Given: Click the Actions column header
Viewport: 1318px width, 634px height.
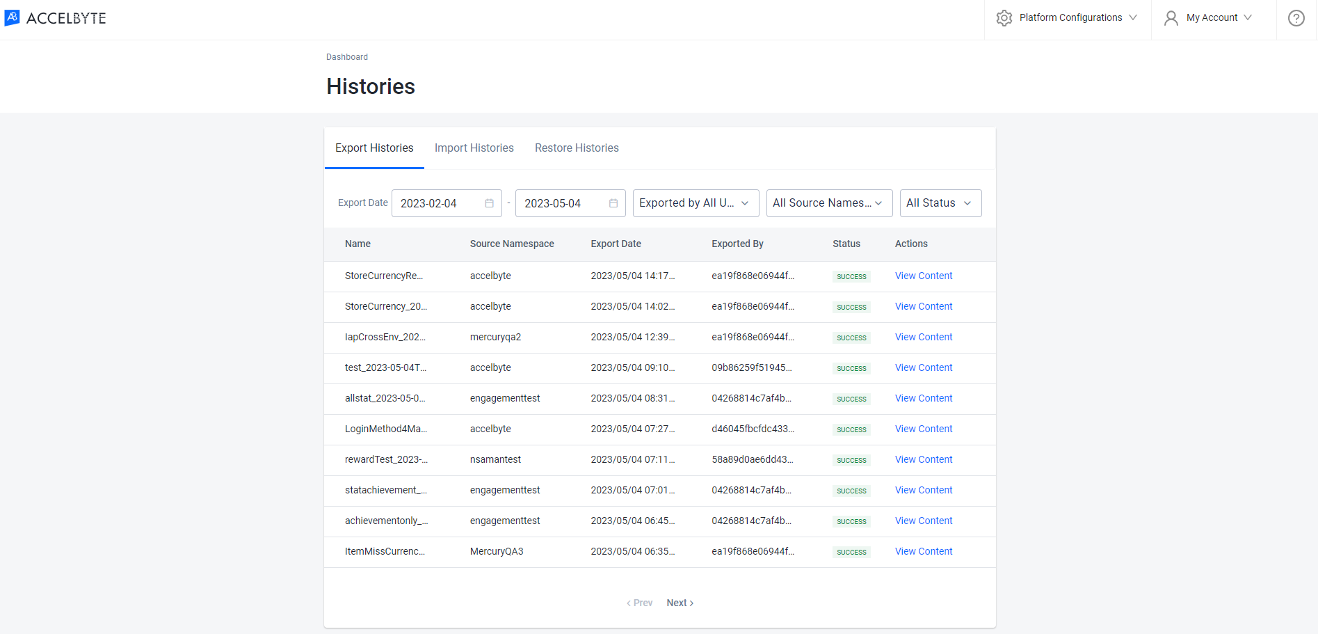Looking at the screenshot, I should [911, 244].
